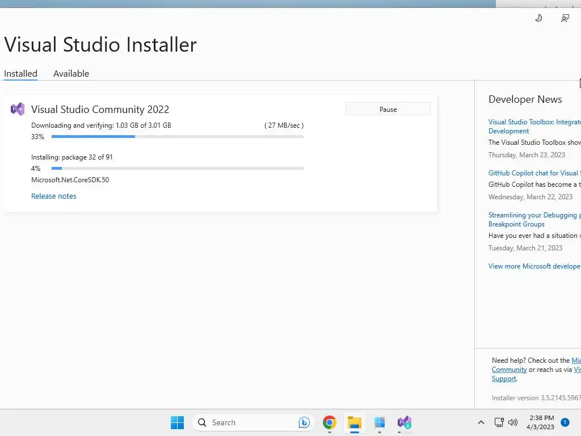Image resolution: width=581 pixels, height=436 pixels.
Task: Open File Explorer from the taskbar
Action: click(x=354, y=422)
